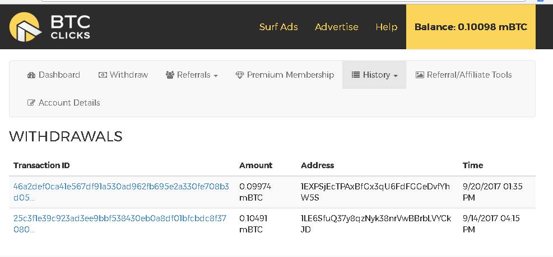Click the Dashboard palette icon
This screenshot has height=257, width=553.
31,75
